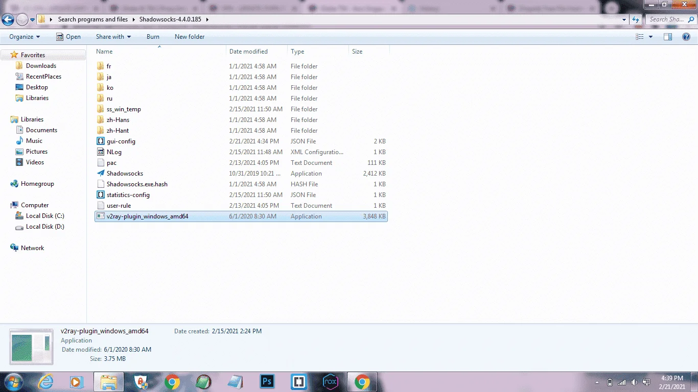Select the gui-config JSON file icon

pyautogui.click(x=101, y=141)
